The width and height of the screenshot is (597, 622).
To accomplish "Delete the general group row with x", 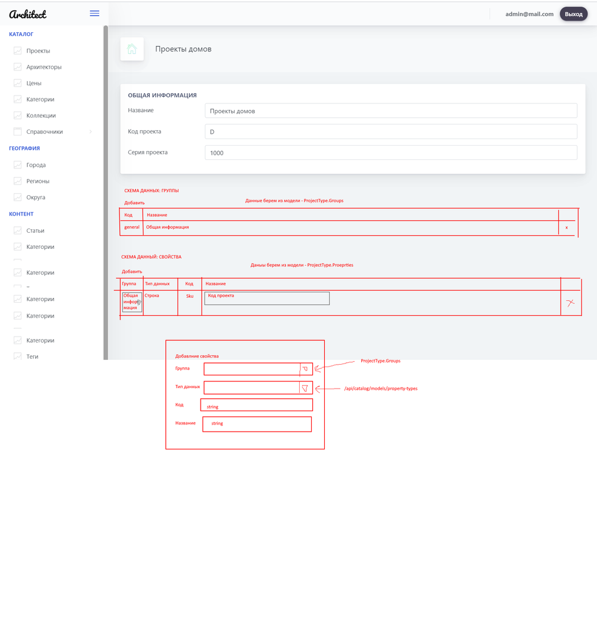I will pyautogui.click(x=567, y=227).
